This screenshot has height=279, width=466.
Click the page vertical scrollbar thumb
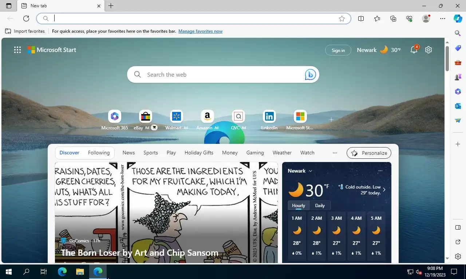pyautogui.click(x=447, y=58)
